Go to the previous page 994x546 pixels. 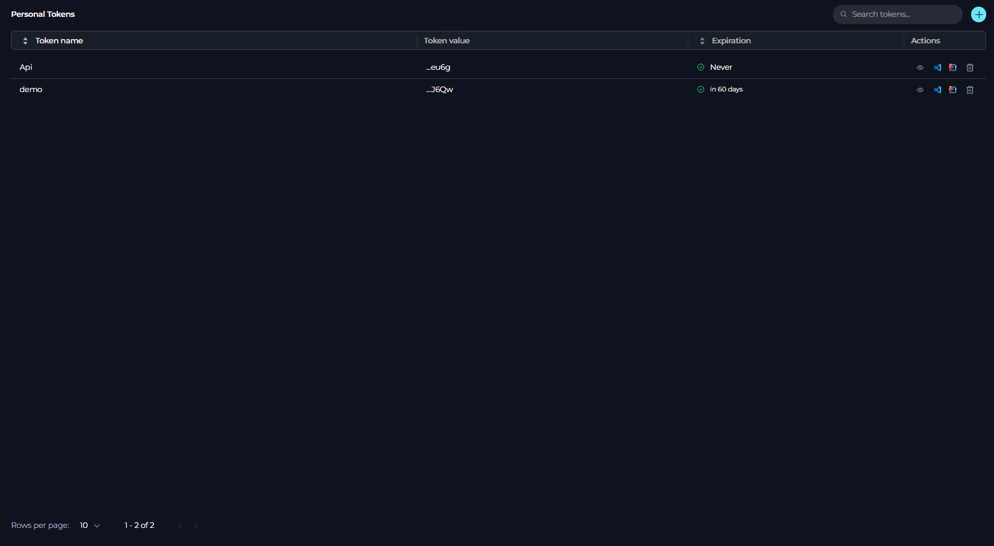181,526
